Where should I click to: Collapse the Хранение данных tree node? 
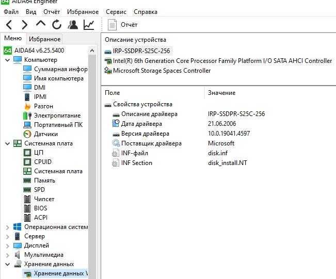tap(8, 264)
